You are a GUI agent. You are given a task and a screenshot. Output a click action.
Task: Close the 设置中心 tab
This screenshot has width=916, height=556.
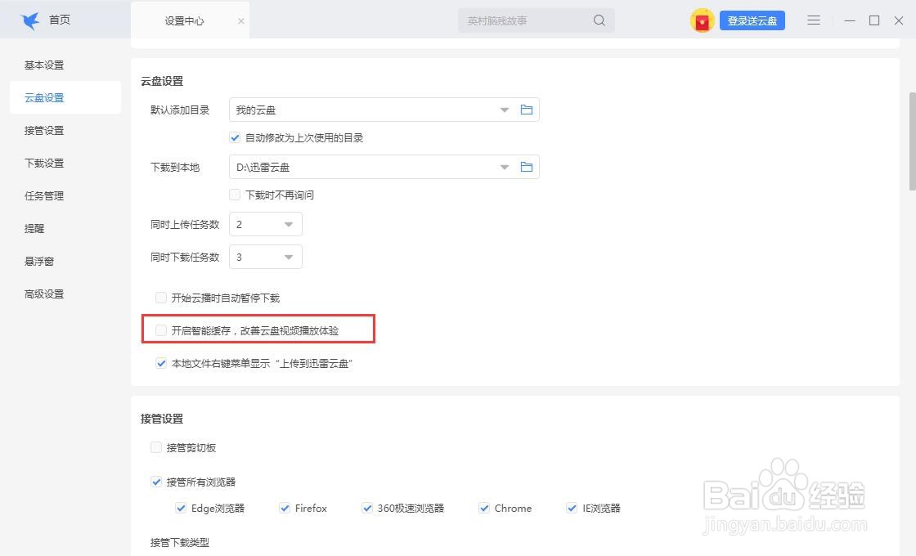pos(240,21)
